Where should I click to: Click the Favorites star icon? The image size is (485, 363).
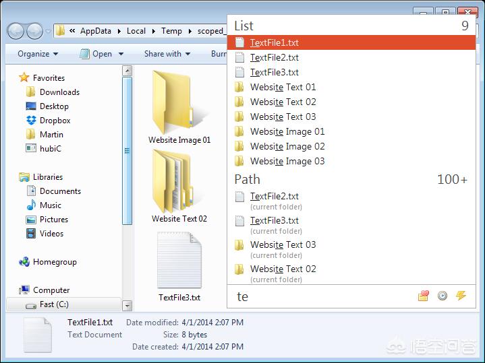(24, 77)
